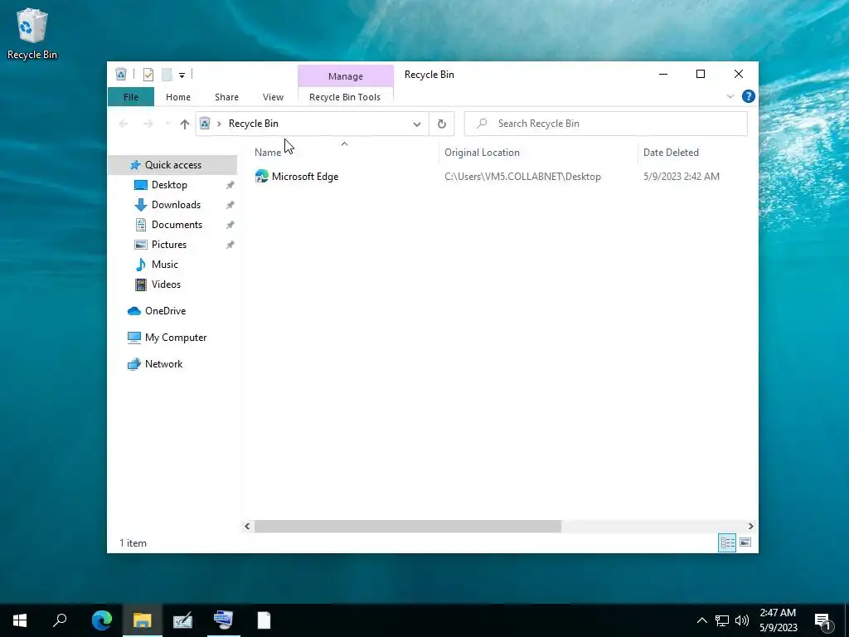Open Pictures in the navigation pane

click(x=169, y=245)
